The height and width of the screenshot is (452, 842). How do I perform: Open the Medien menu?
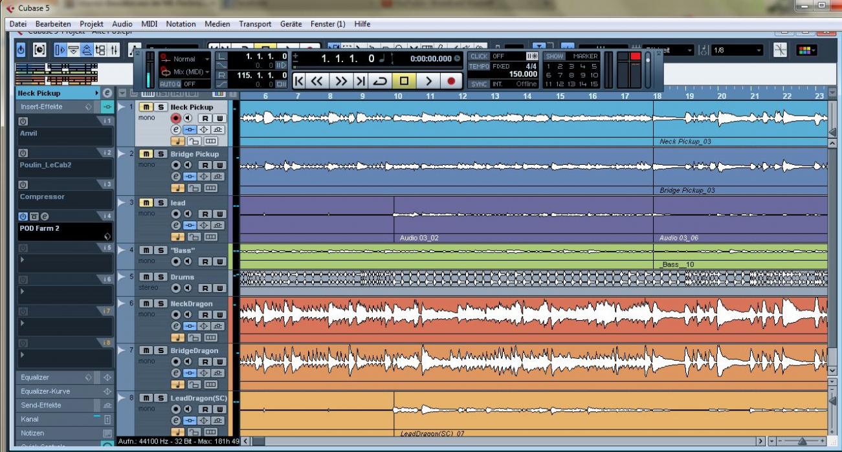[217, 24]
